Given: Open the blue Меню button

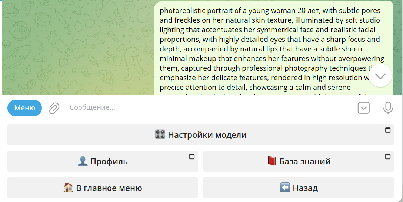Looking at the screenshot, I should (25, 108).
